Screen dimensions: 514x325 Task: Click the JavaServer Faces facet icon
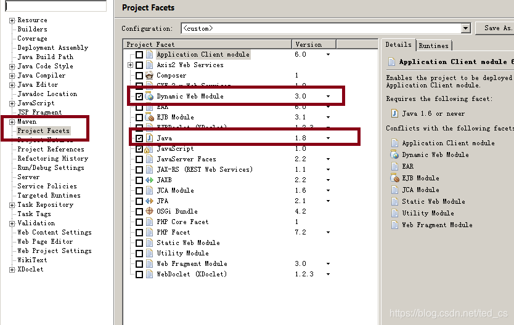[x=150, y=159]
